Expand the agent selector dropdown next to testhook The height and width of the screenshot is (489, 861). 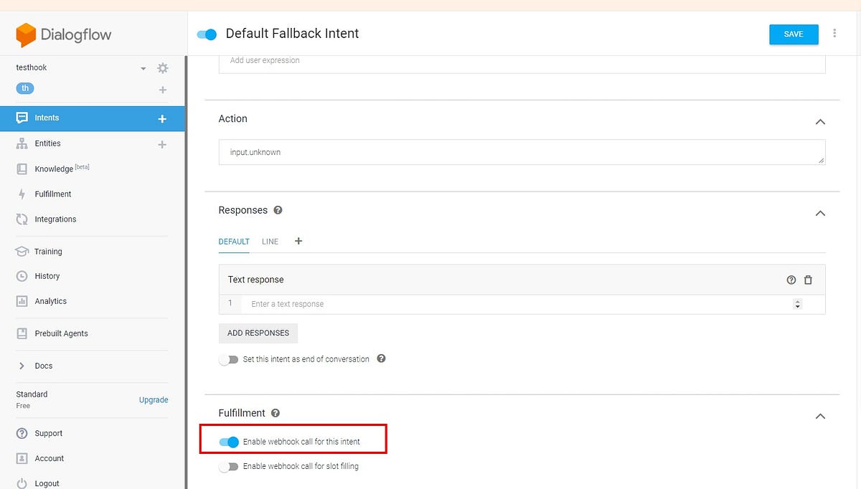click(143, 67)
